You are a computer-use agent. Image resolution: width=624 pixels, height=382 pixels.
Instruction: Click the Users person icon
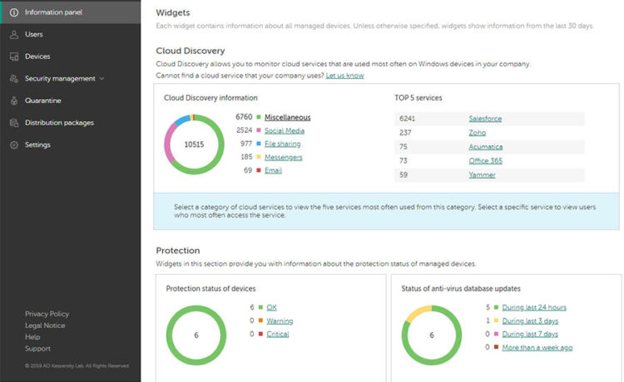click(x=14, y=35)
